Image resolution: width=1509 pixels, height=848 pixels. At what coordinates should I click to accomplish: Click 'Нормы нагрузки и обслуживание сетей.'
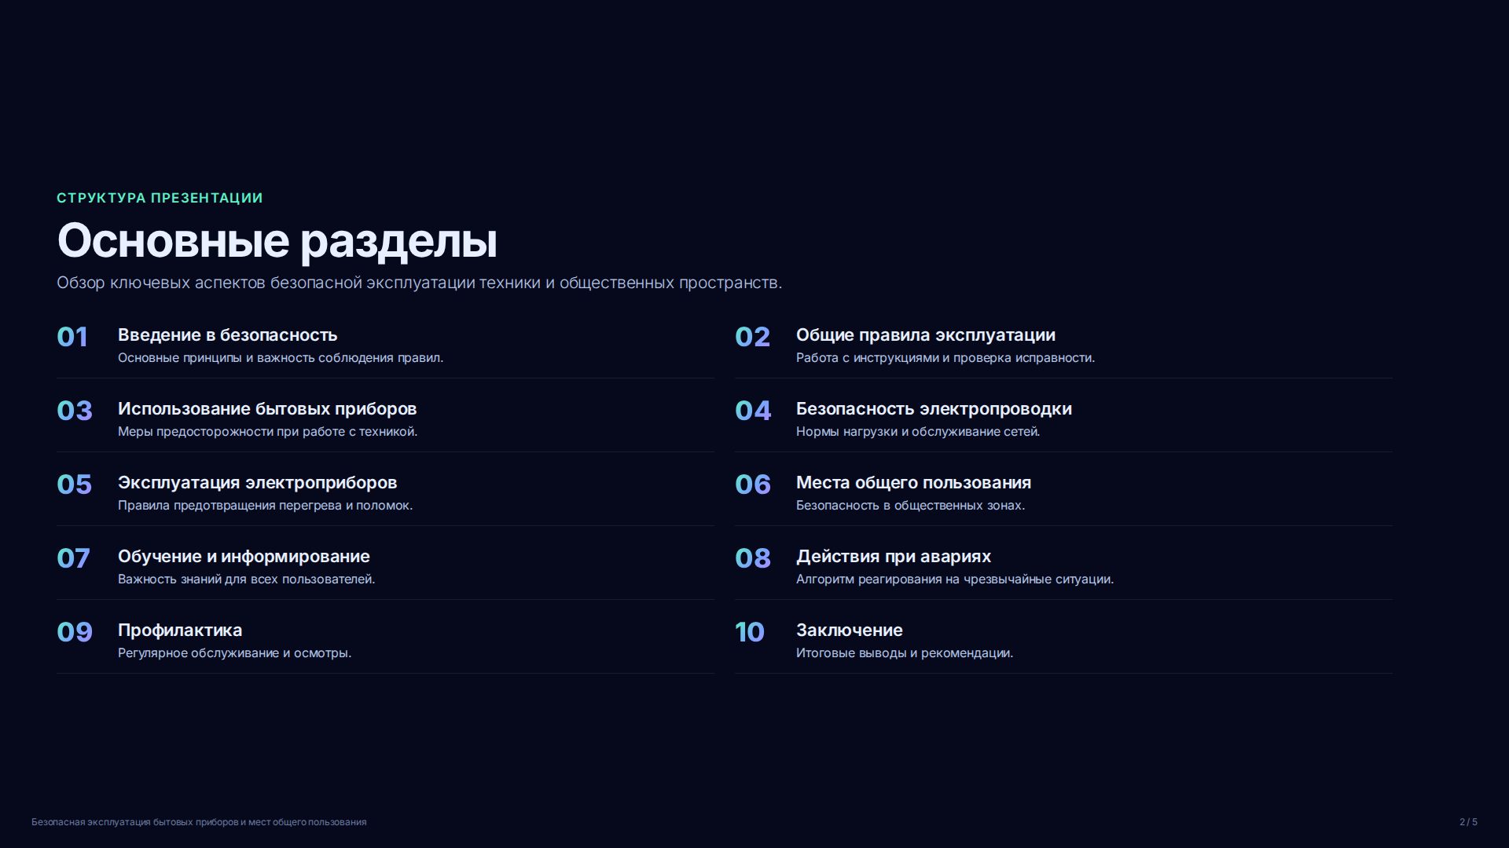(x=918, y=432)
